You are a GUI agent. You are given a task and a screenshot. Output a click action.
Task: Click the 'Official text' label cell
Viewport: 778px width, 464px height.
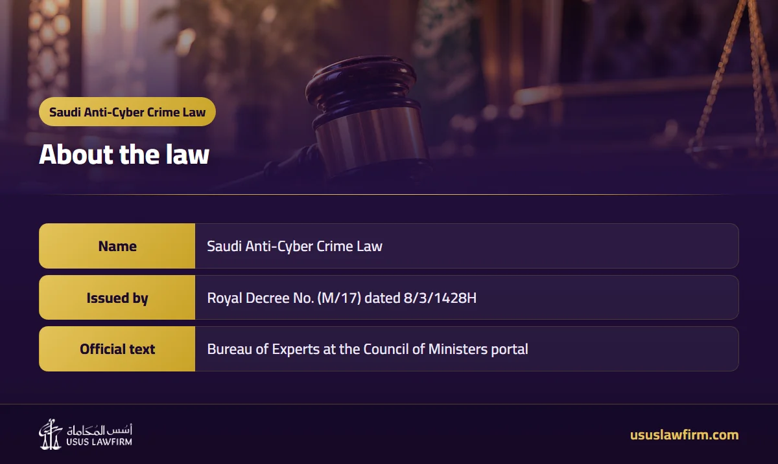[117, 349]
